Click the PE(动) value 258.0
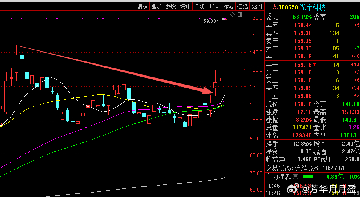 pos(352,159)
